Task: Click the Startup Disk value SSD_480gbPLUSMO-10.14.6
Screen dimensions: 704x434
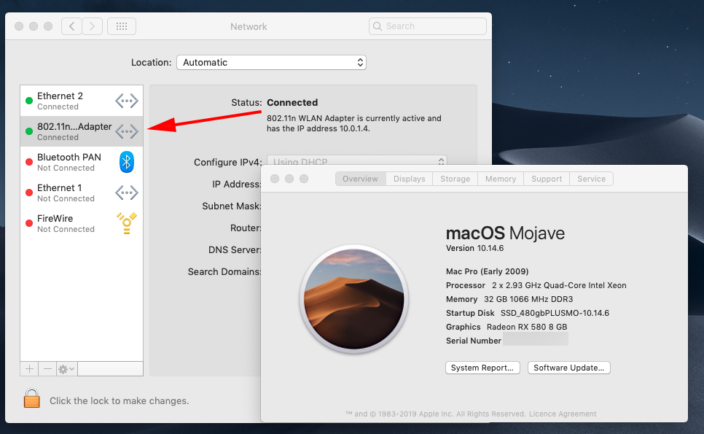Action: click(x=555, y=313)
